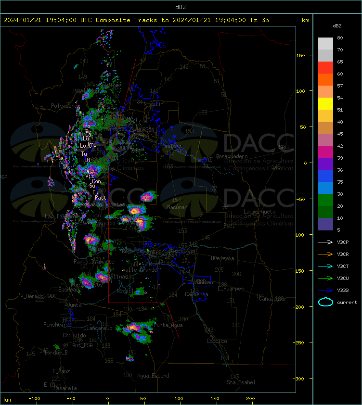Pick the lightest gray swatch below 80
362x405 pixels.
click(325, 44)
